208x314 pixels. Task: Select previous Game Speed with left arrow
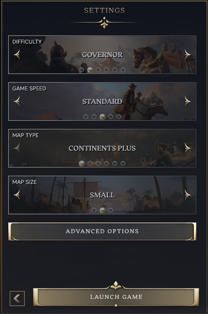click(x=17, y=101)
